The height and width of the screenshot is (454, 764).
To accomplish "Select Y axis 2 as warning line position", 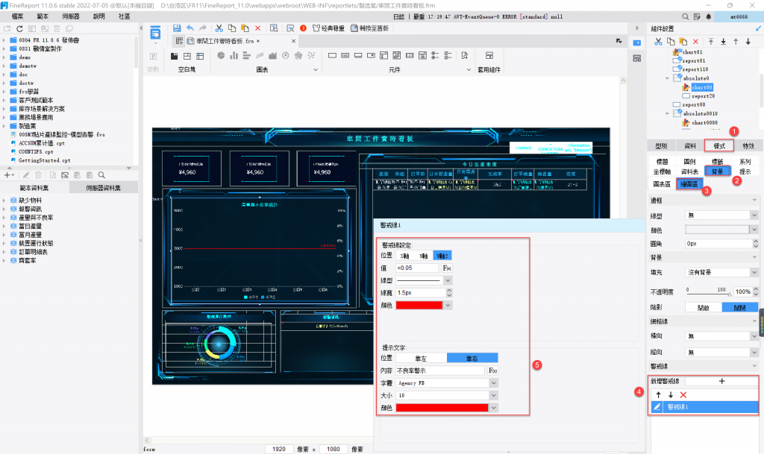I will 442,256.
